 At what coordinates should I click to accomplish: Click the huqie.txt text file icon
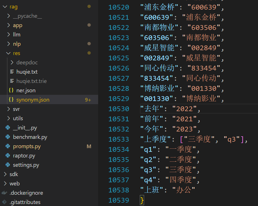(12, 72)
